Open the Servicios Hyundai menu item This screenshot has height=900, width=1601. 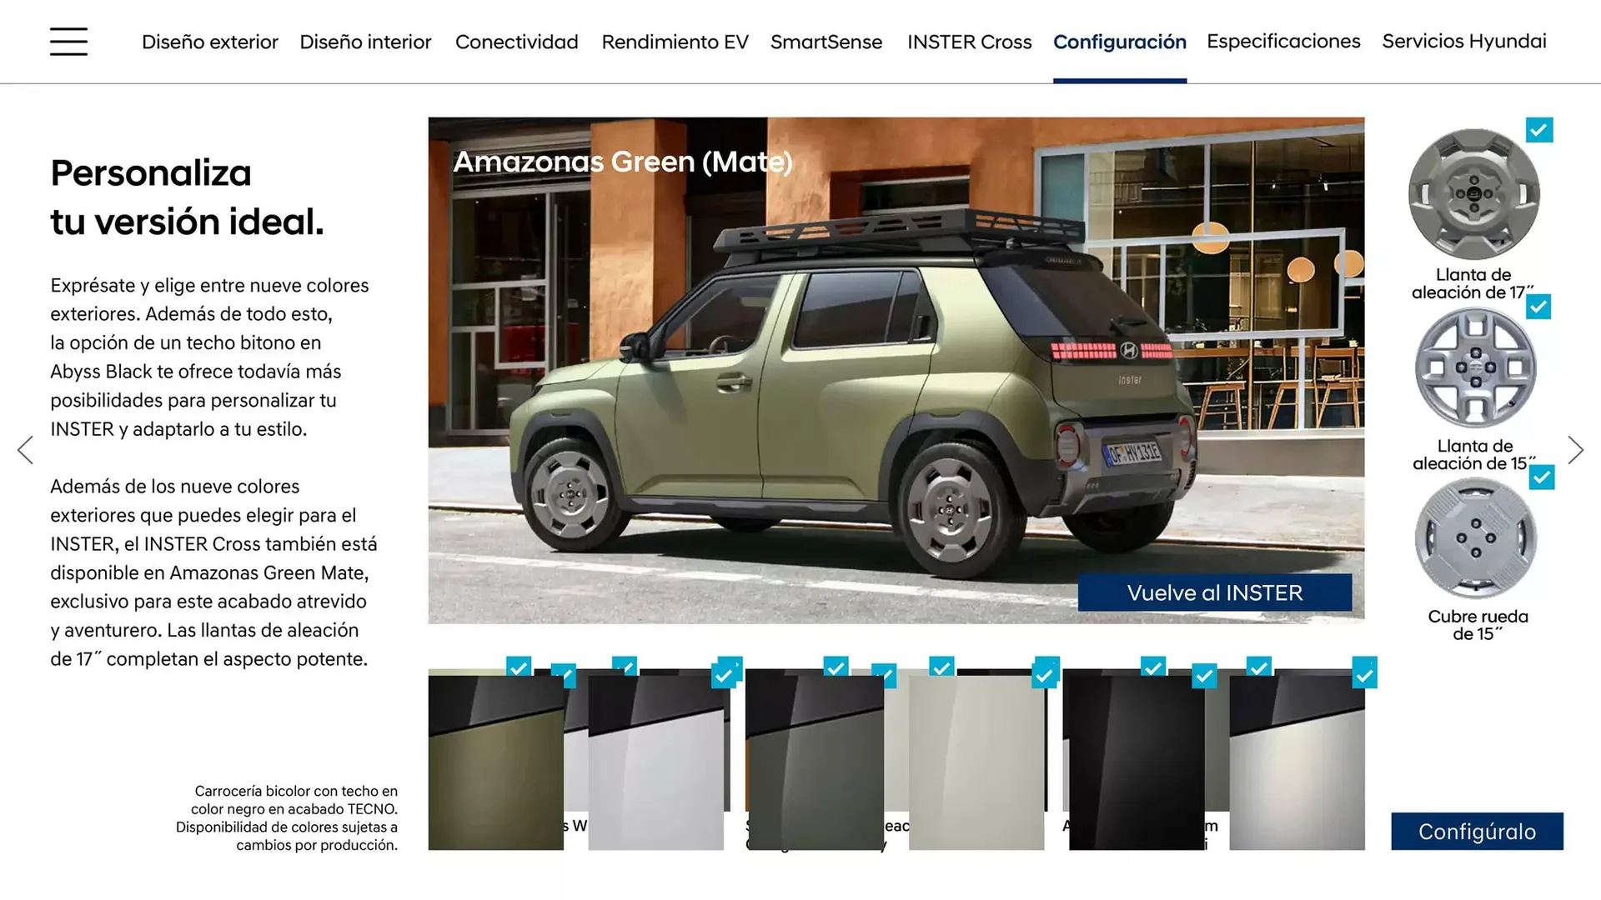tap(1463, 41)
